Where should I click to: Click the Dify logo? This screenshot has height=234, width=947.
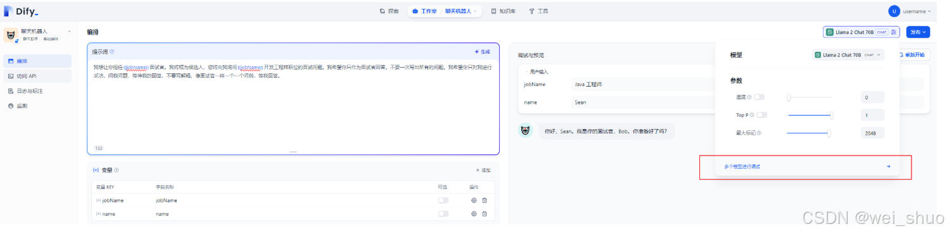(22, 11)
